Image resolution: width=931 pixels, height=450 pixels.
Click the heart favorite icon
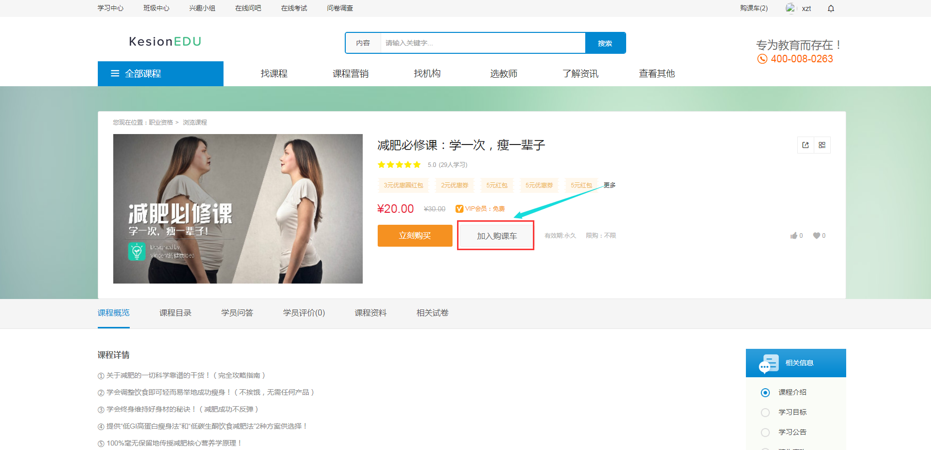click(x=818, y=235)
